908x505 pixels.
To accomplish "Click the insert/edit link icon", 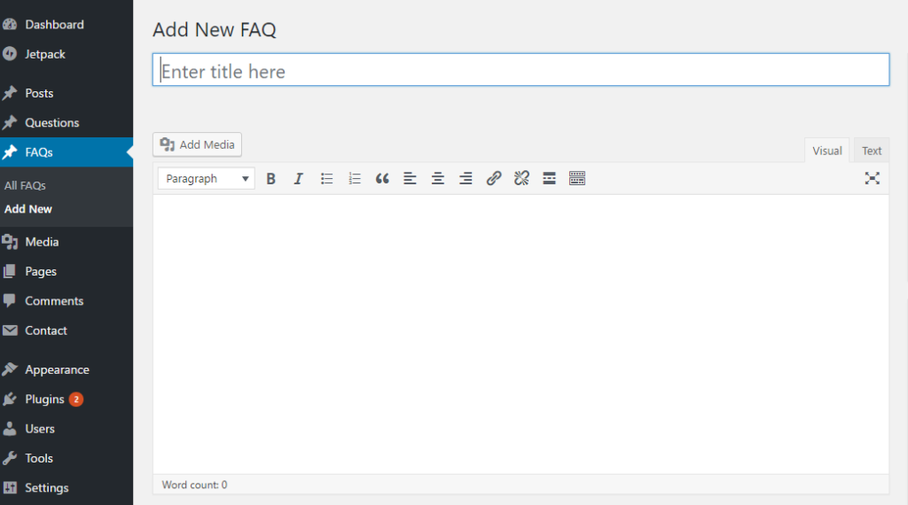I will point(494,179).
